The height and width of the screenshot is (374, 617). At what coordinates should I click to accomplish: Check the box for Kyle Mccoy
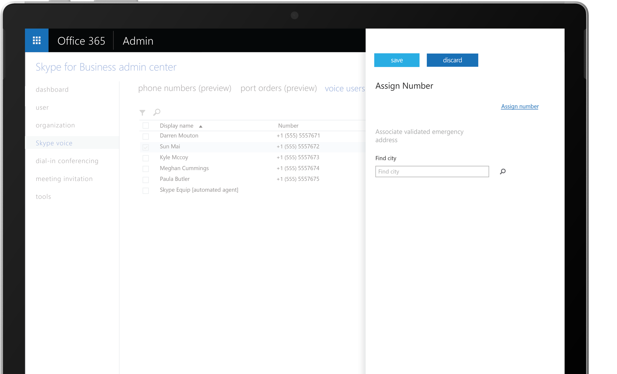146,158
